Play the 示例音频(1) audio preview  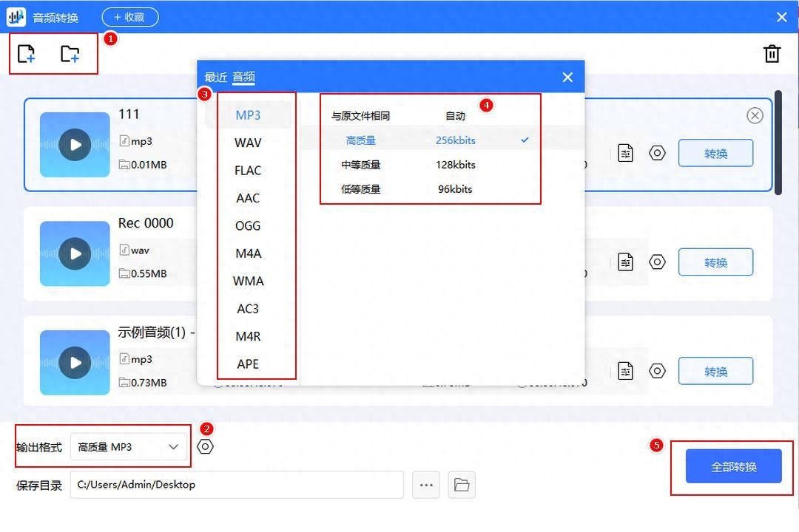[75, 363]
